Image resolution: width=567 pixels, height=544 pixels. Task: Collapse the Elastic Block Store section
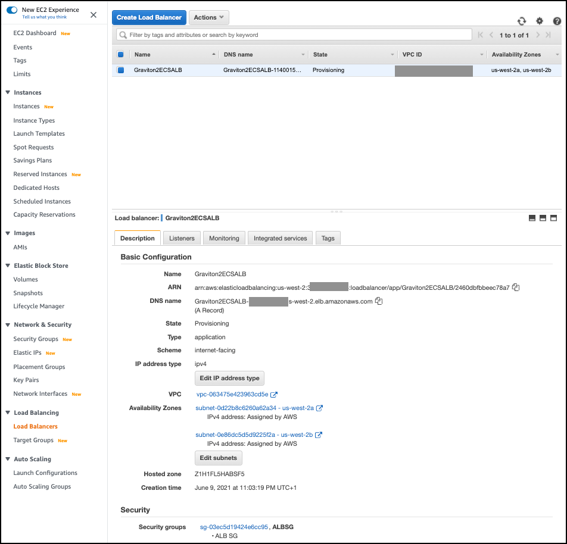pos(8,265)
